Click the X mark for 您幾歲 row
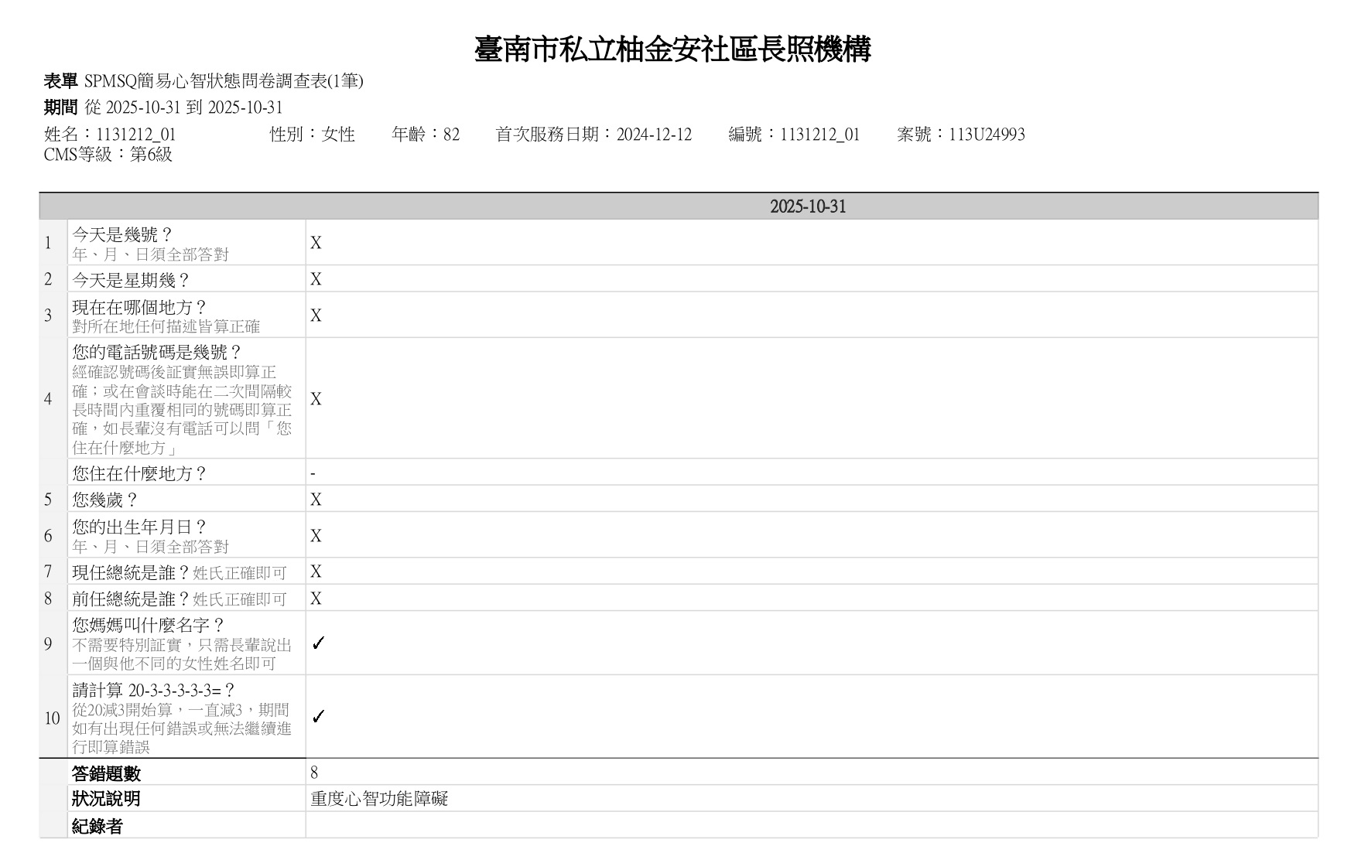Screen dimensions: 1358x853 316,500
